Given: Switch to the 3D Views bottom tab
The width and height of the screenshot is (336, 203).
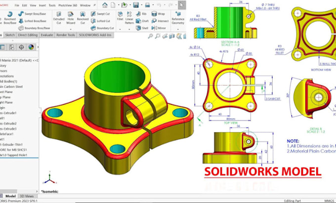Looking at the screenshot, I should click(x=27, y=196).
